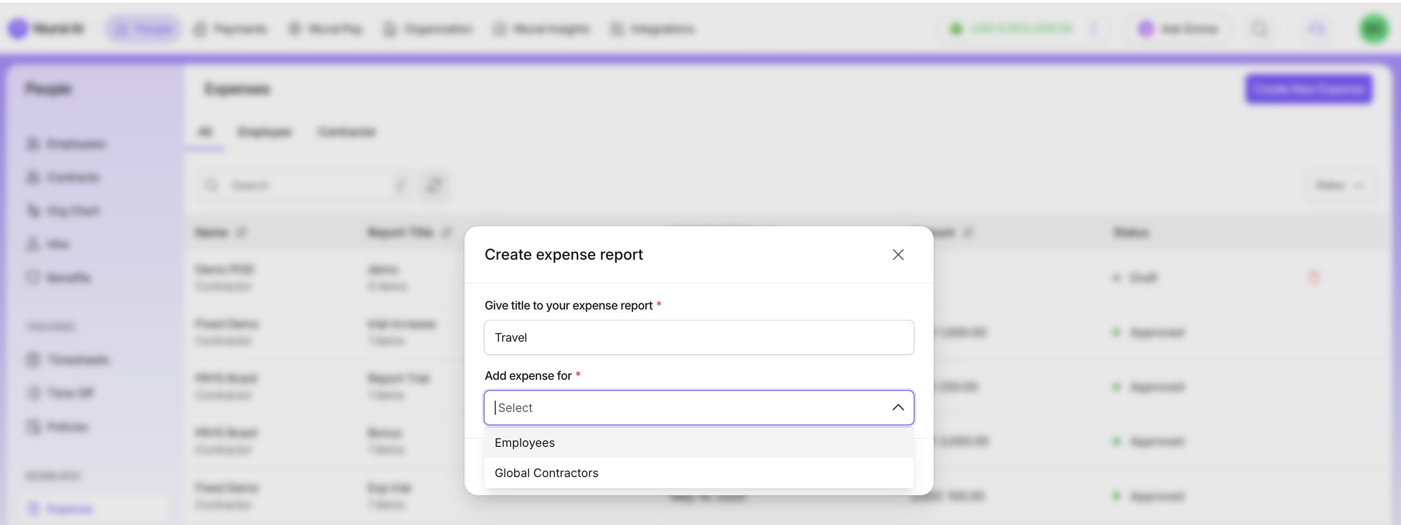Click the refresh icon beside search box
Image resolution: width=1401 pixels, height=525 pixels.
(x=434, y=186)
